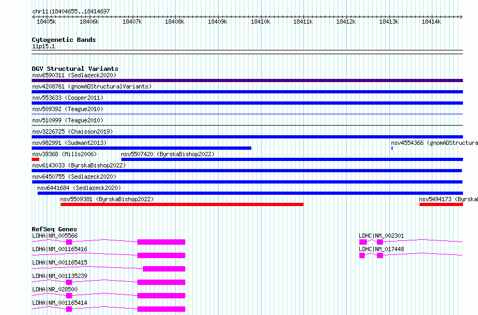Click the nsv5509381 (ByrskaBishop2022) label
Viewport: 478px width, 315px height.
tap(107, 199)
